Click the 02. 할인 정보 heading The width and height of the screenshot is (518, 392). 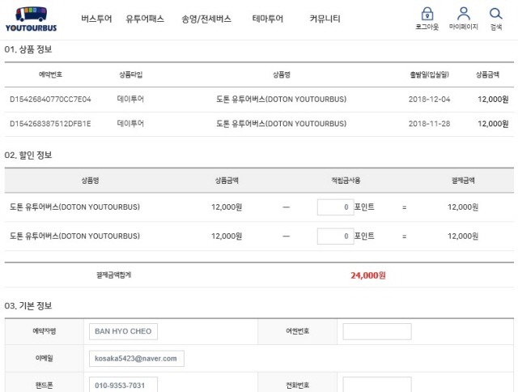click(28, 155)
